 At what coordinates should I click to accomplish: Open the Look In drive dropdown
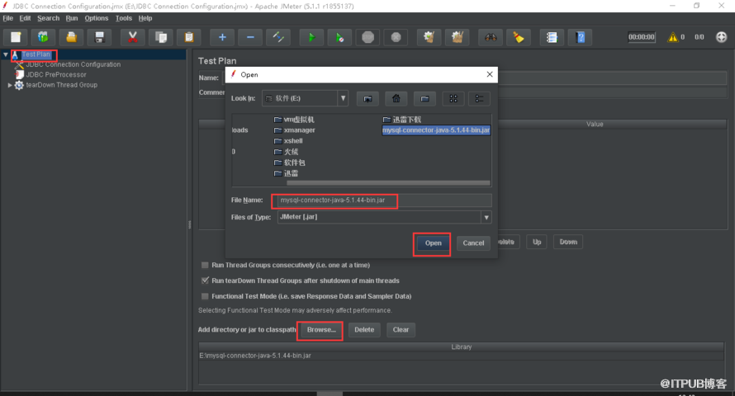tap(343, 98)
